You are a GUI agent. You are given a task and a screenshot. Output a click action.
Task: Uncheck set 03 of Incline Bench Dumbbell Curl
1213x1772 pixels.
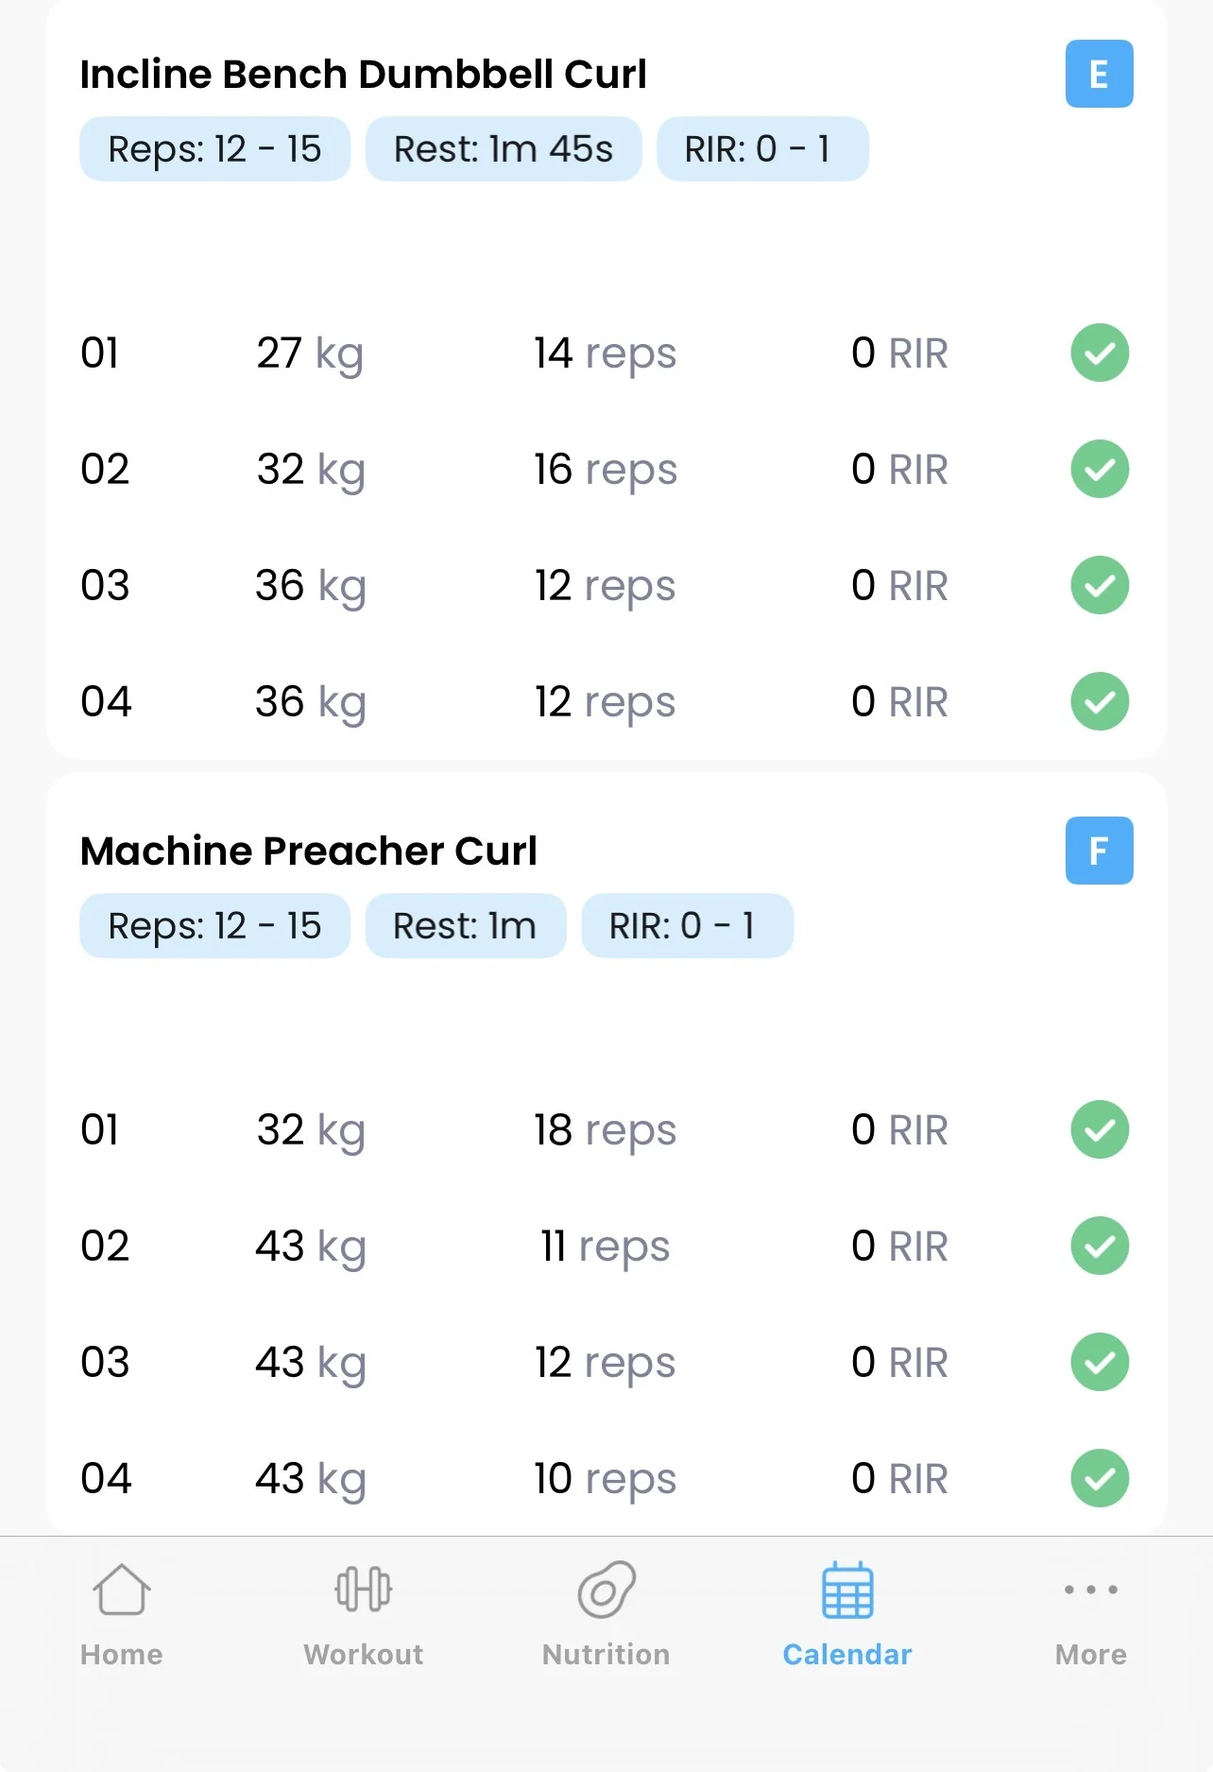coord(1099,586)
